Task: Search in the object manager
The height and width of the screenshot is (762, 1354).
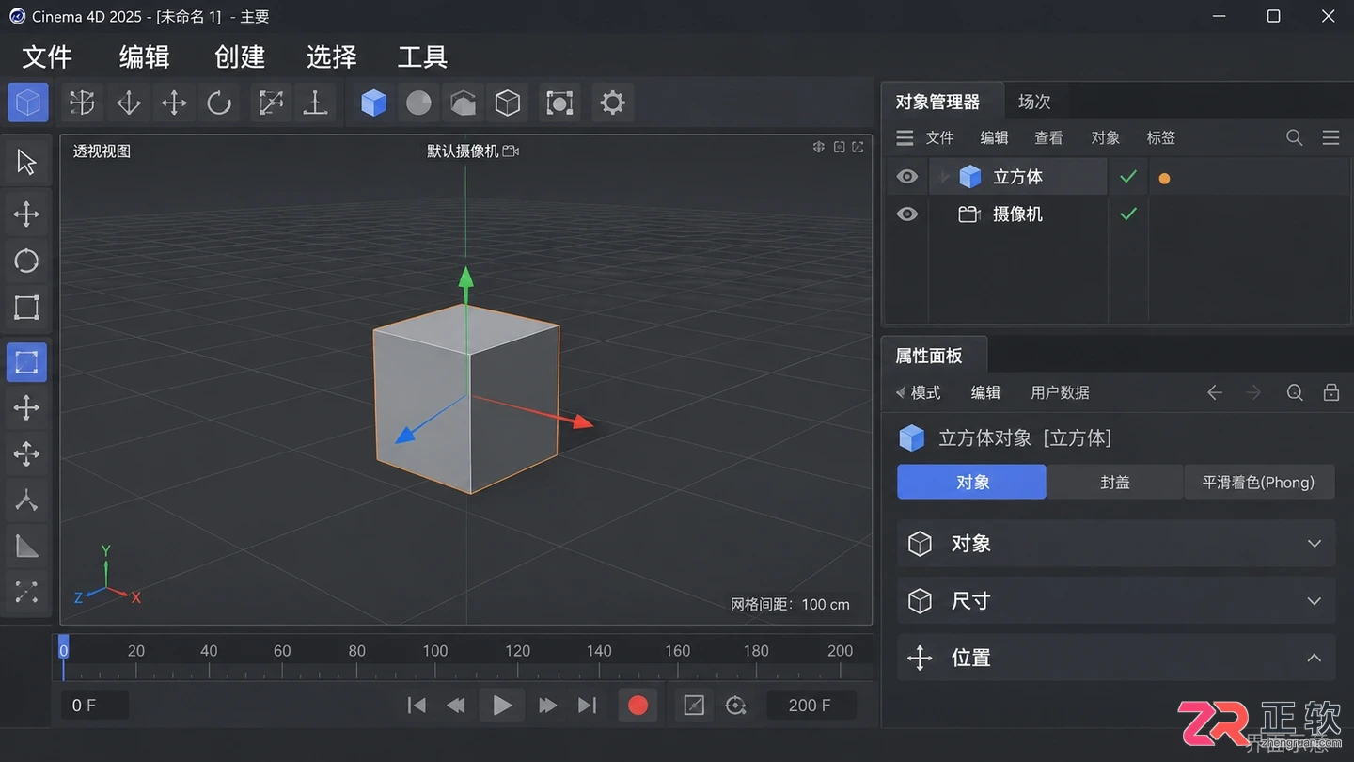Action: [1295, 137]
